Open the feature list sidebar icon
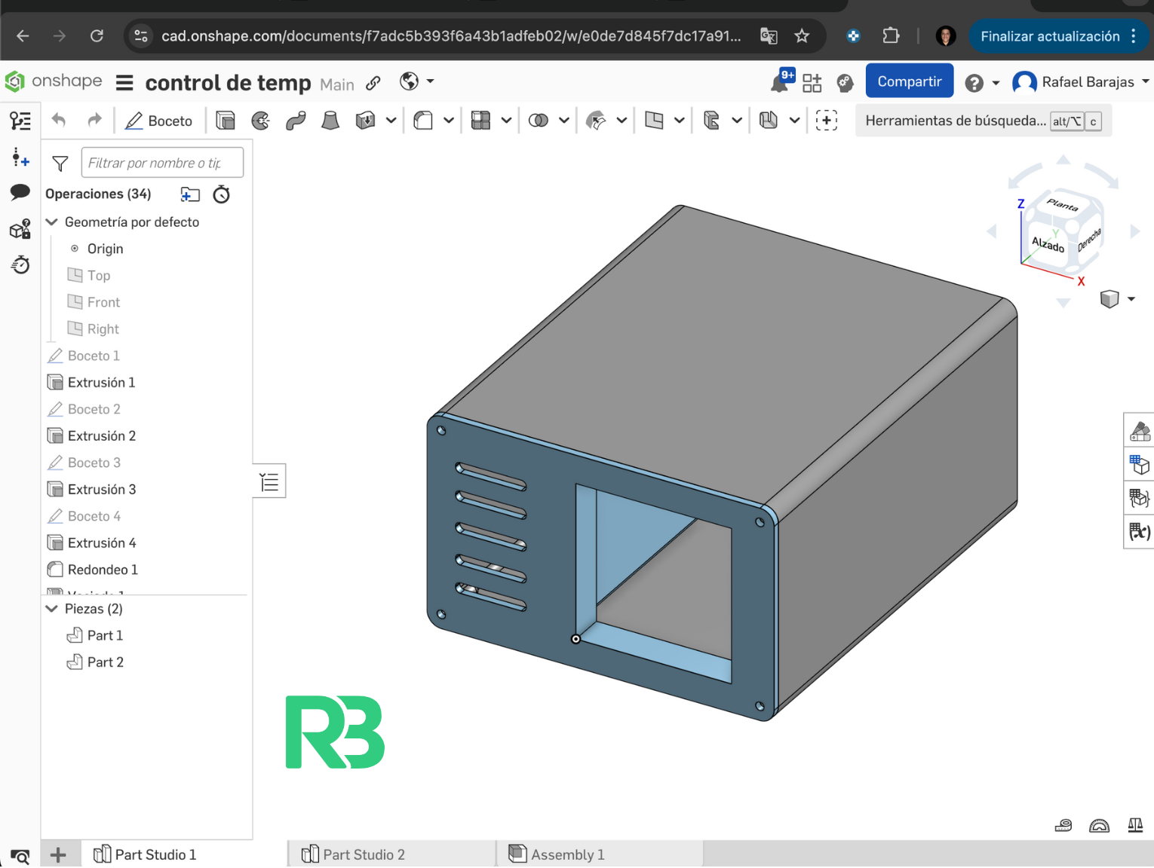Viewport: 1154px width, 868px height. pyautogui.click(x=20, y=121)
